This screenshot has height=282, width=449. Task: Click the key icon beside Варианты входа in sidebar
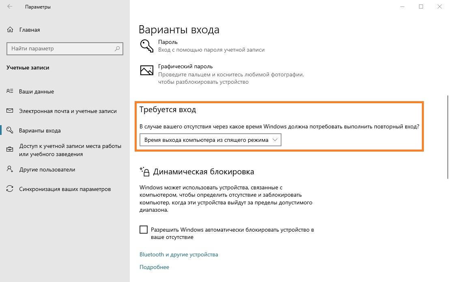click(10, 130)
